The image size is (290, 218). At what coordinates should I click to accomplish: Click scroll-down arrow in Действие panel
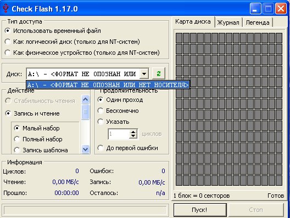(x=86, y=149)
